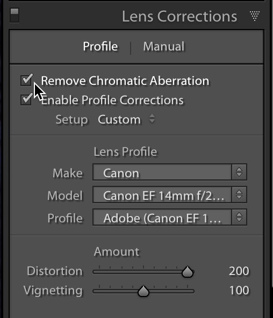Screen dimensions: 273x318
Task: Click the Vignetting value 100 field
Action: [239, 290]
